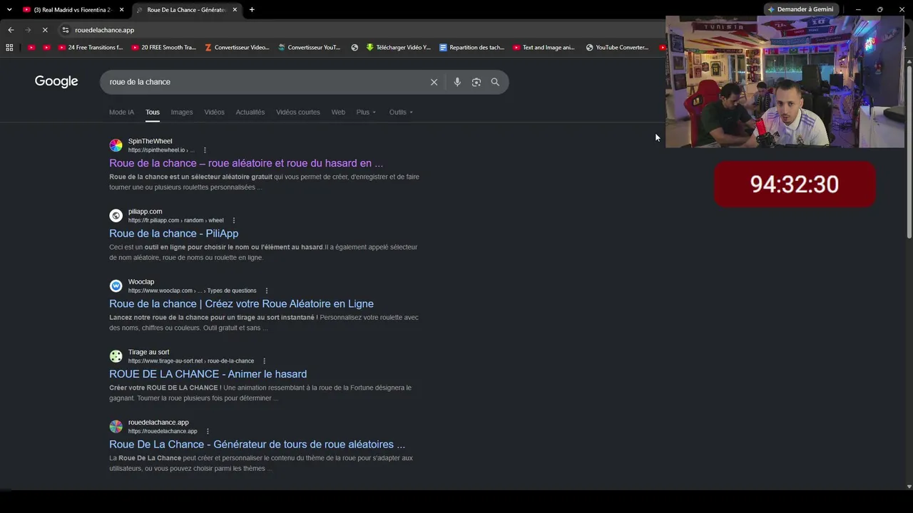Clear the search box text
Screen dimensions: 913x513
pos(434,82)
